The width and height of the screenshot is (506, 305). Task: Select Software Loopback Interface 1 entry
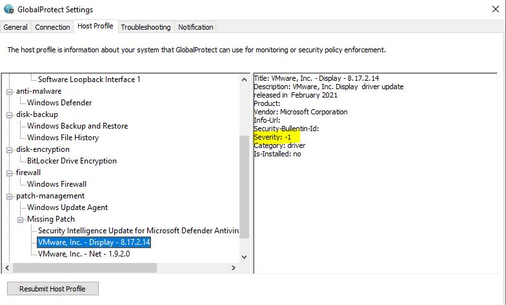coord(89,79)
